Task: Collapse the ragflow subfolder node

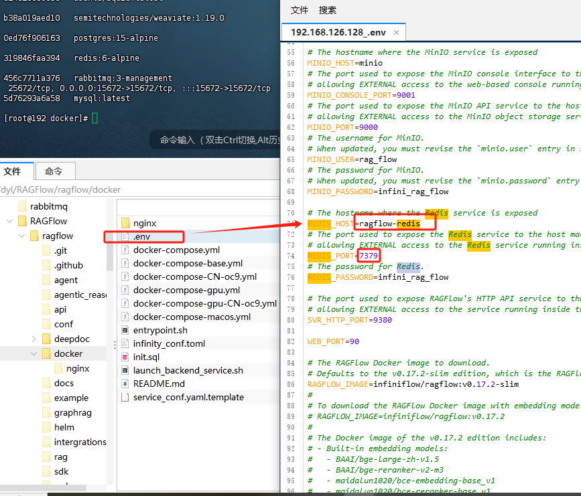Action: [21, 236]
